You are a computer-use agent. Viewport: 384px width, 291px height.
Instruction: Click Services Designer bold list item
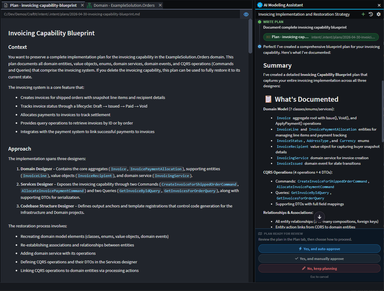37,184
